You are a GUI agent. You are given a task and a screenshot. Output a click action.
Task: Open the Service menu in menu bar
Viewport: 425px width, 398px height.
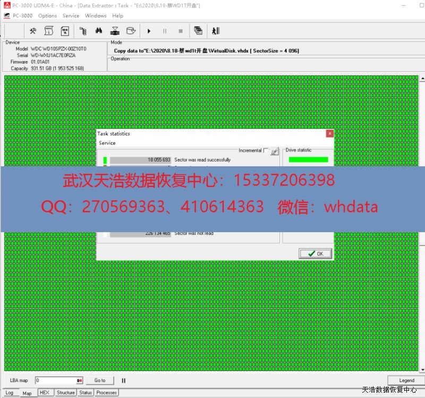(71, 16)
